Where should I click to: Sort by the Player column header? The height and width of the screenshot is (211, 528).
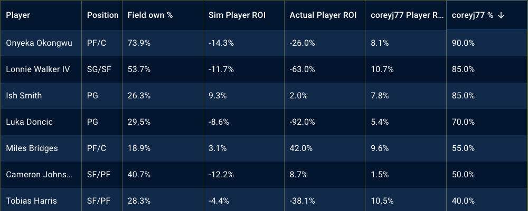coord(18,15)
